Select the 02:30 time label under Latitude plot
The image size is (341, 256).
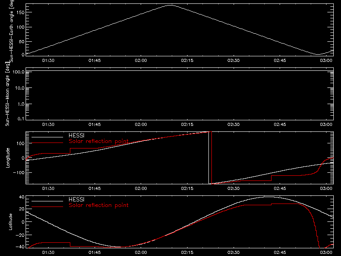[x=234, y=252]
